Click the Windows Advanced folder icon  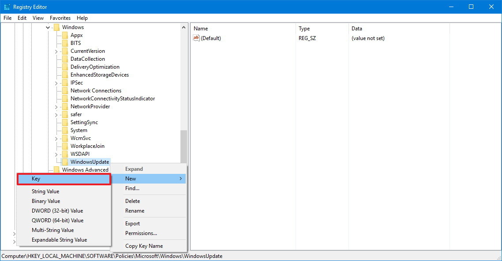[56, 170]
